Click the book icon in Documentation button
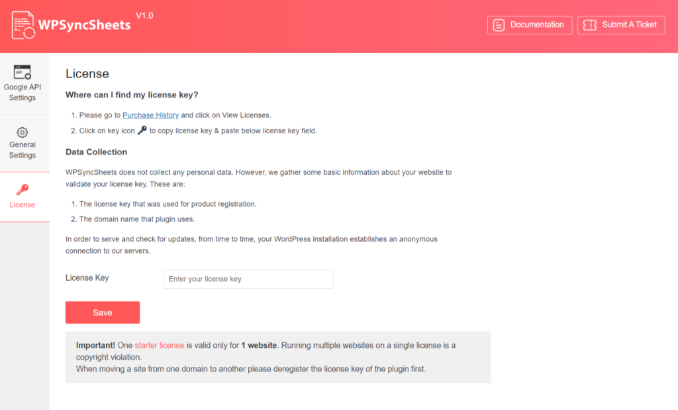The height and width of the screenshot is (410, 678). 499,25
